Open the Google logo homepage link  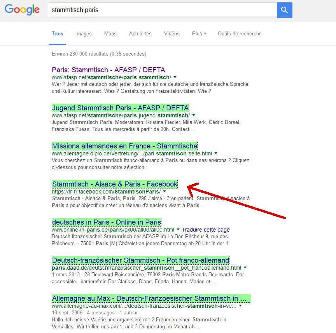pos(22,10)
